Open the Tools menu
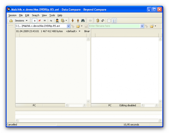 (52, 15)
